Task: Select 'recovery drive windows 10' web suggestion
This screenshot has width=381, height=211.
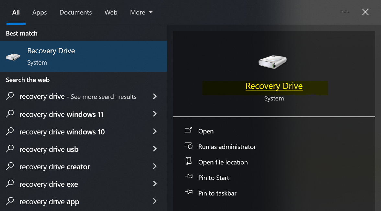Action: (62, 132)
